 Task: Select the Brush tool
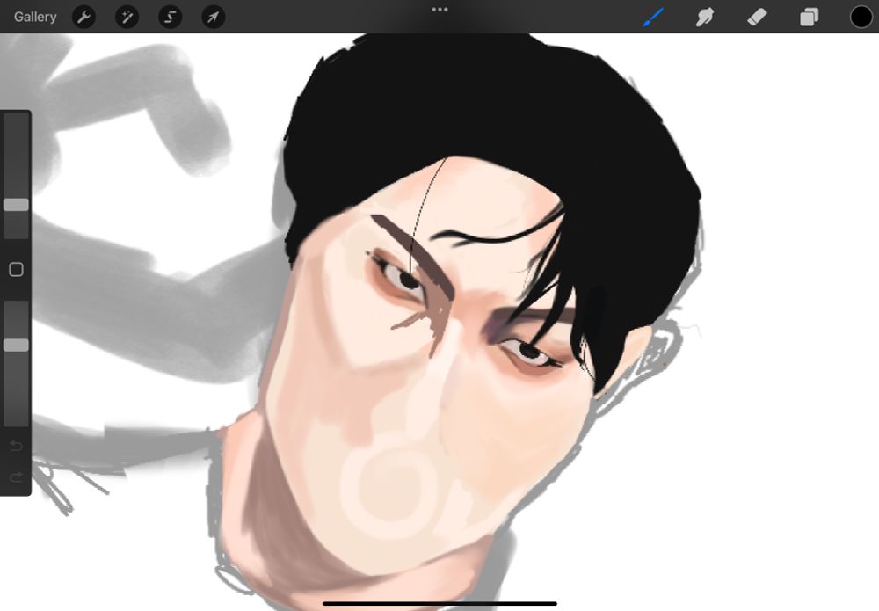653,17
